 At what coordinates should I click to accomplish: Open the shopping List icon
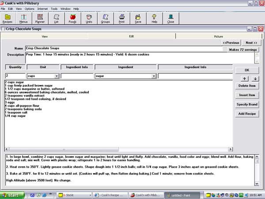(x=56, y=19)
